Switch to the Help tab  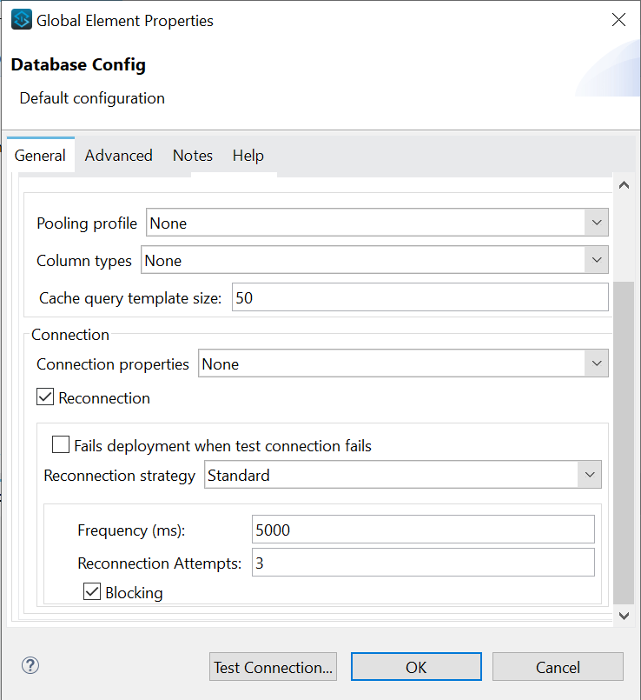(248, 155)
